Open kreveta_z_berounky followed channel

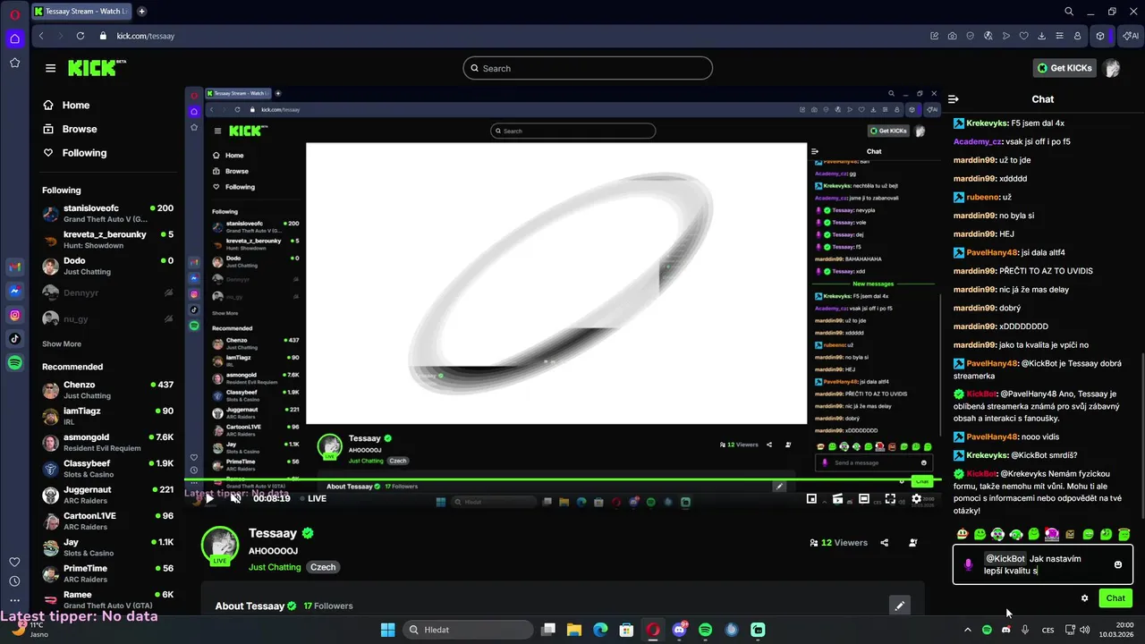coord(107,240)
